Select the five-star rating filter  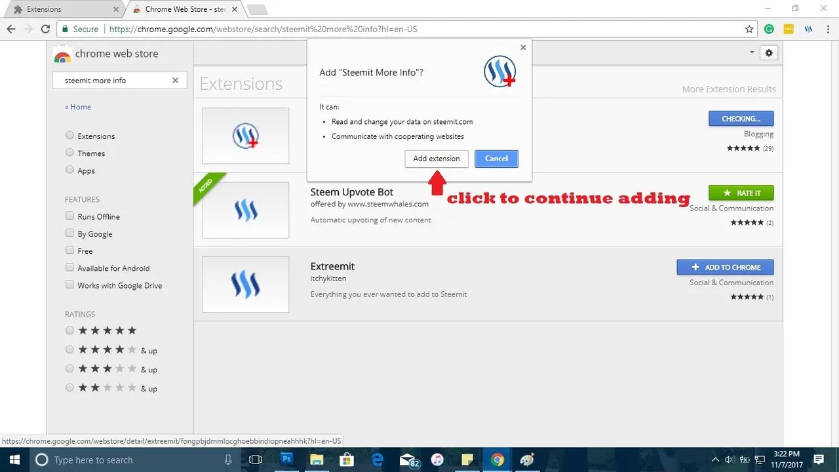pyautogui.click(x=69, y=330)
